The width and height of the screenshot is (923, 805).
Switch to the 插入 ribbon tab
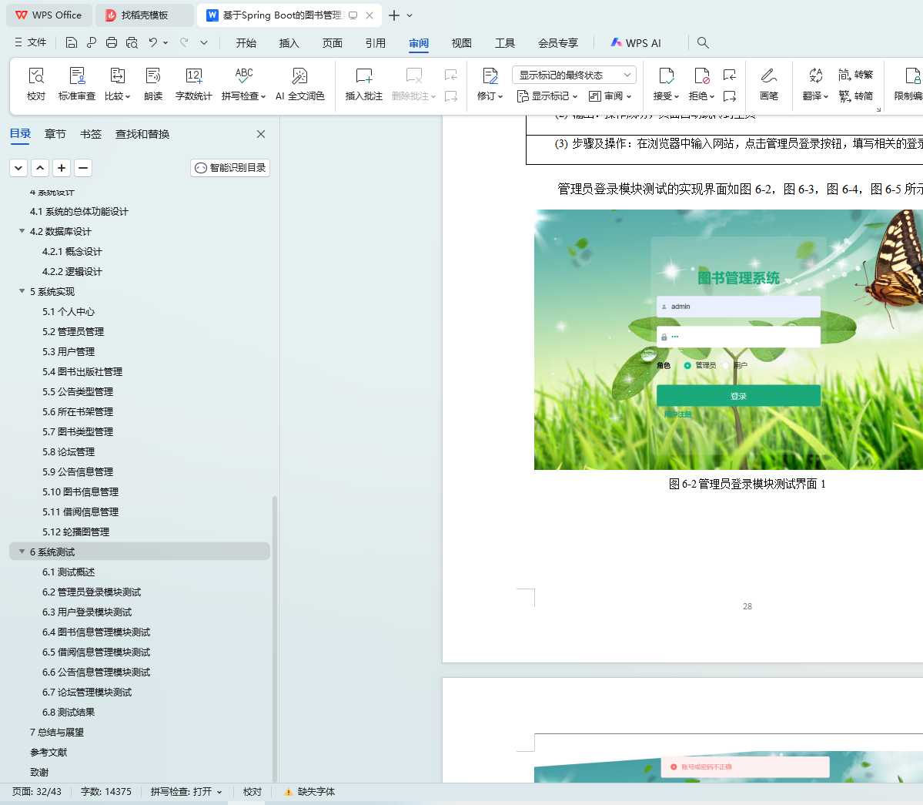(x=289, y=43)
